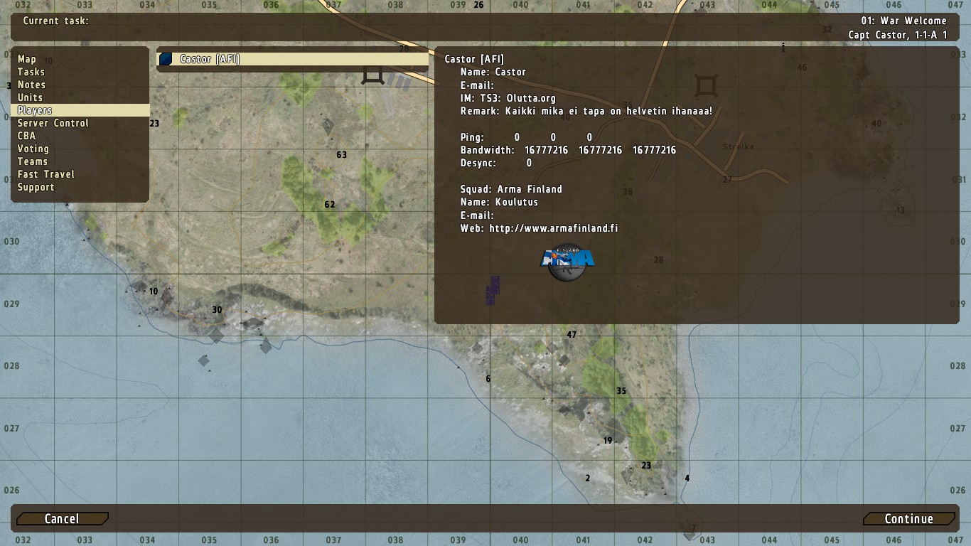Click the lighthouse icon near hill 46
The width and height of the screenshot is (971, 546).
[x=783, y=48]
